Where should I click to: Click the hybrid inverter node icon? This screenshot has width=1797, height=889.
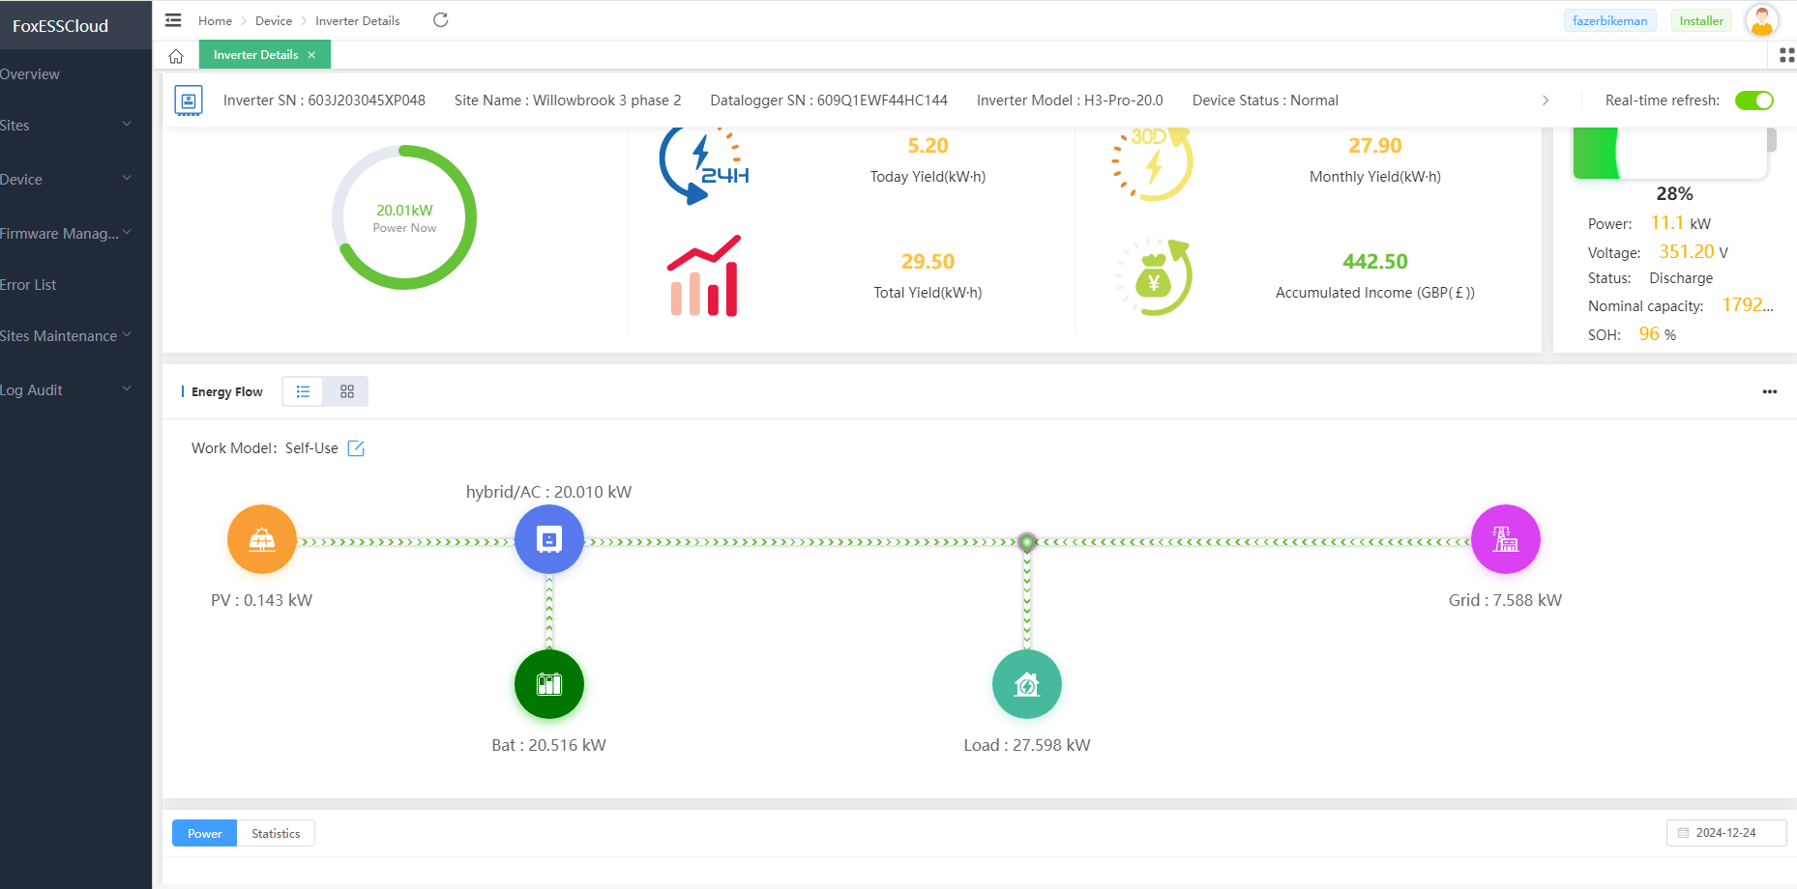548,539
